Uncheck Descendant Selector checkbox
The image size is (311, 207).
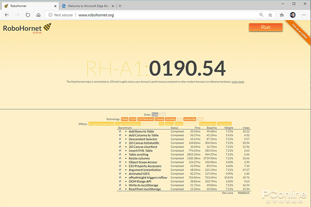[x=120, y=139]
